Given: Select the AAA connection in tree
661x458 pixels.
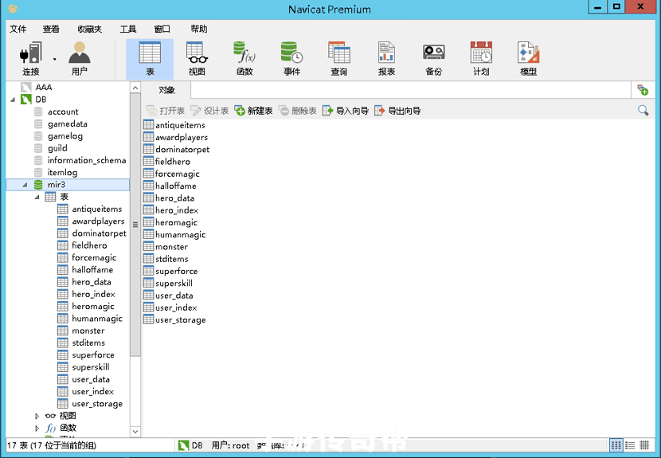Looking at the screenshot, I should 44,88.
